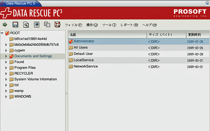Select the WINDOWS label in tree
Screen dimensions: 210x131
[x=23, y=97]
